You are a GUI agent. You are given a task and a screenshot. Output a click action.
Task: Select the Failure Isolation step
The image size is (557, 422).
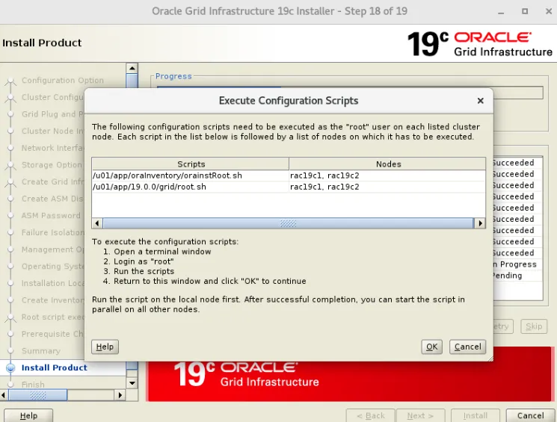tap(52, 232)
